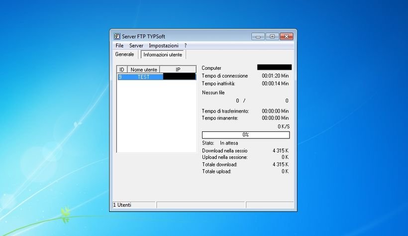Click the 0% transfer progress bar
408x236 pixels.
click(245, 135)
